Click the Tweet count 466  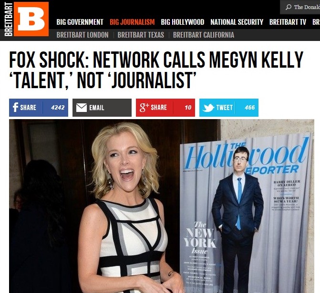pyautogui.click(x=250, y=108)
